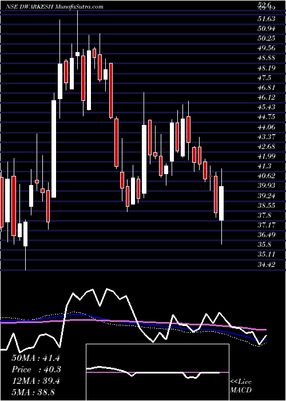Screen dimensions: 286x401
Task: Click the 5MA : 38.8 readout
Action: click(33, 392)
